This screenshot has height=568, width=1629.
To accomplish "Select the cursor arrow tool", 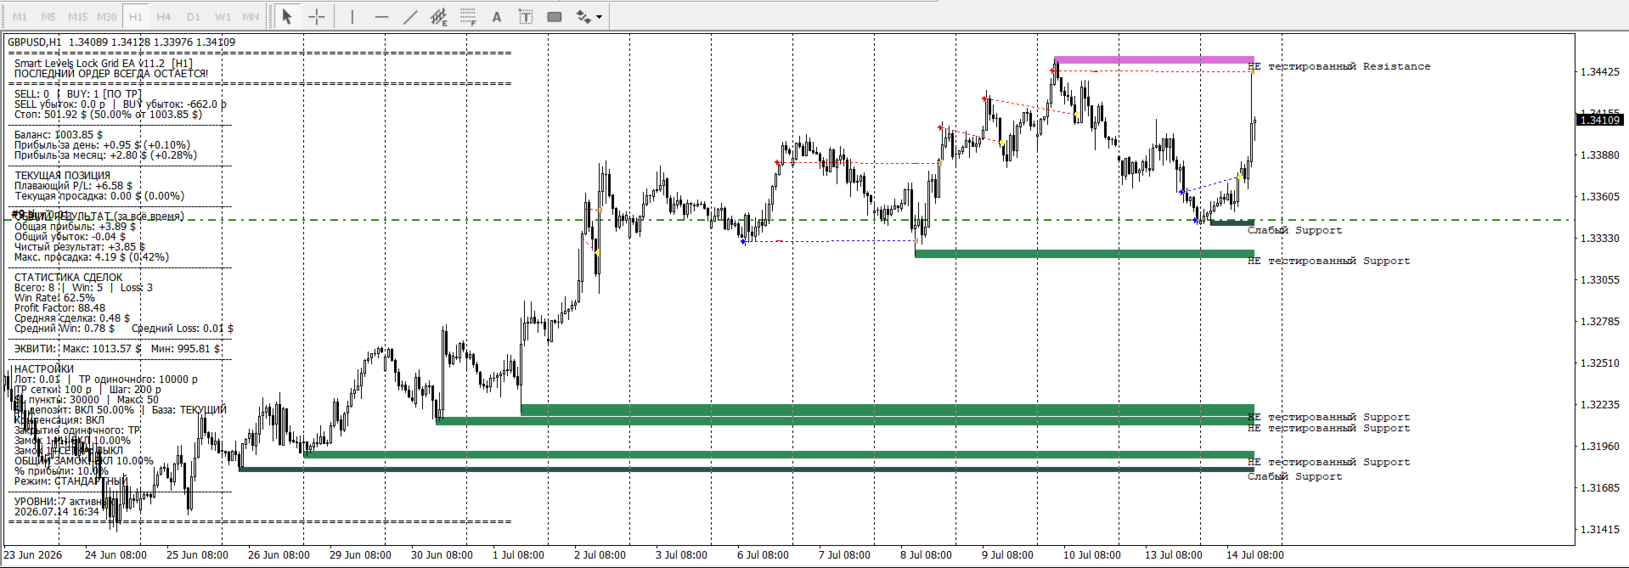I will (287, 16).
